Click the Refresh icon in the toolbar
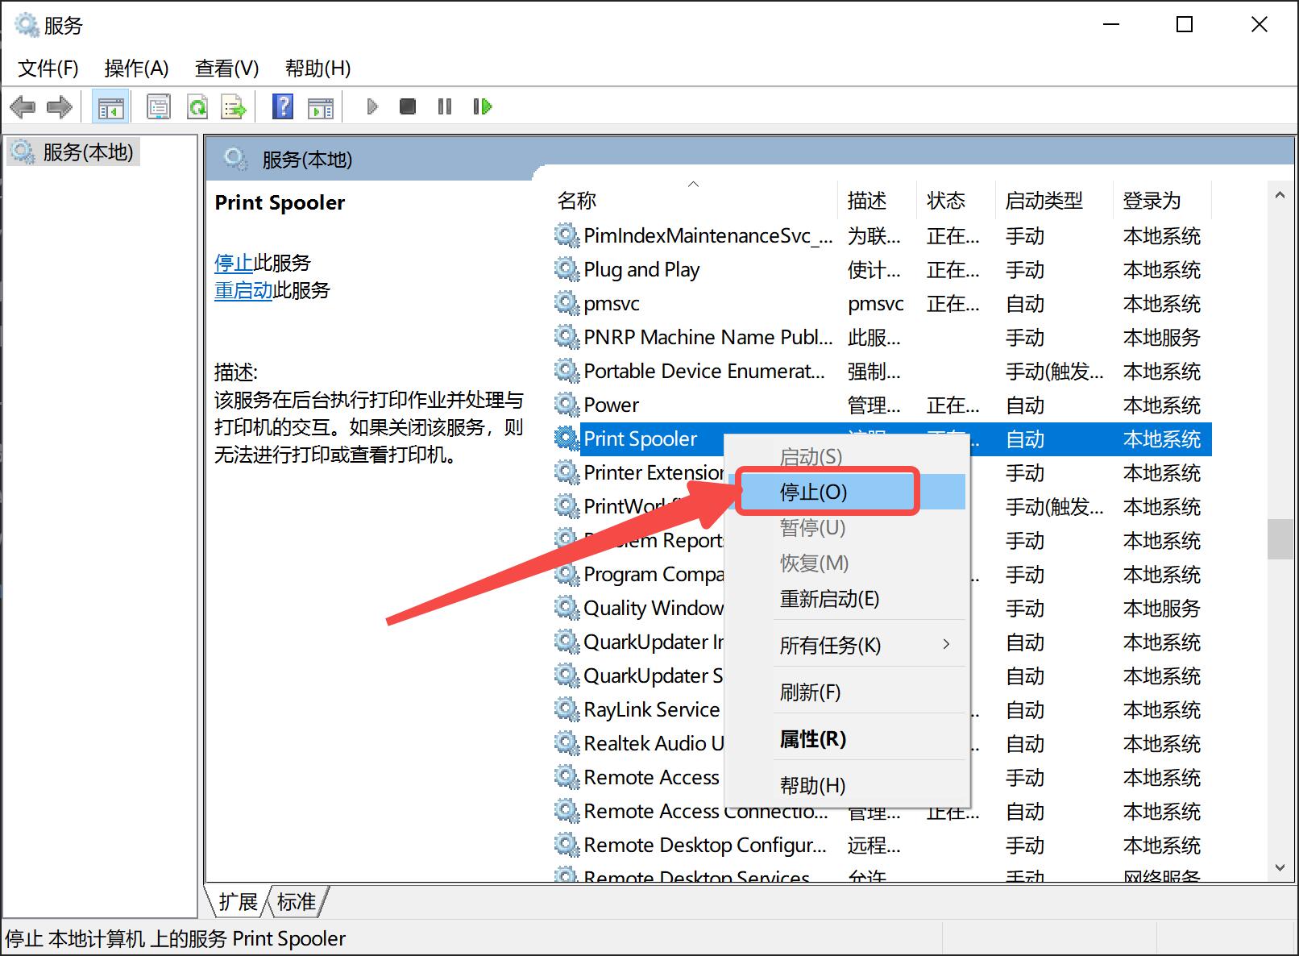This screenshot has width=1299, height=956. (x=197, y=106)
